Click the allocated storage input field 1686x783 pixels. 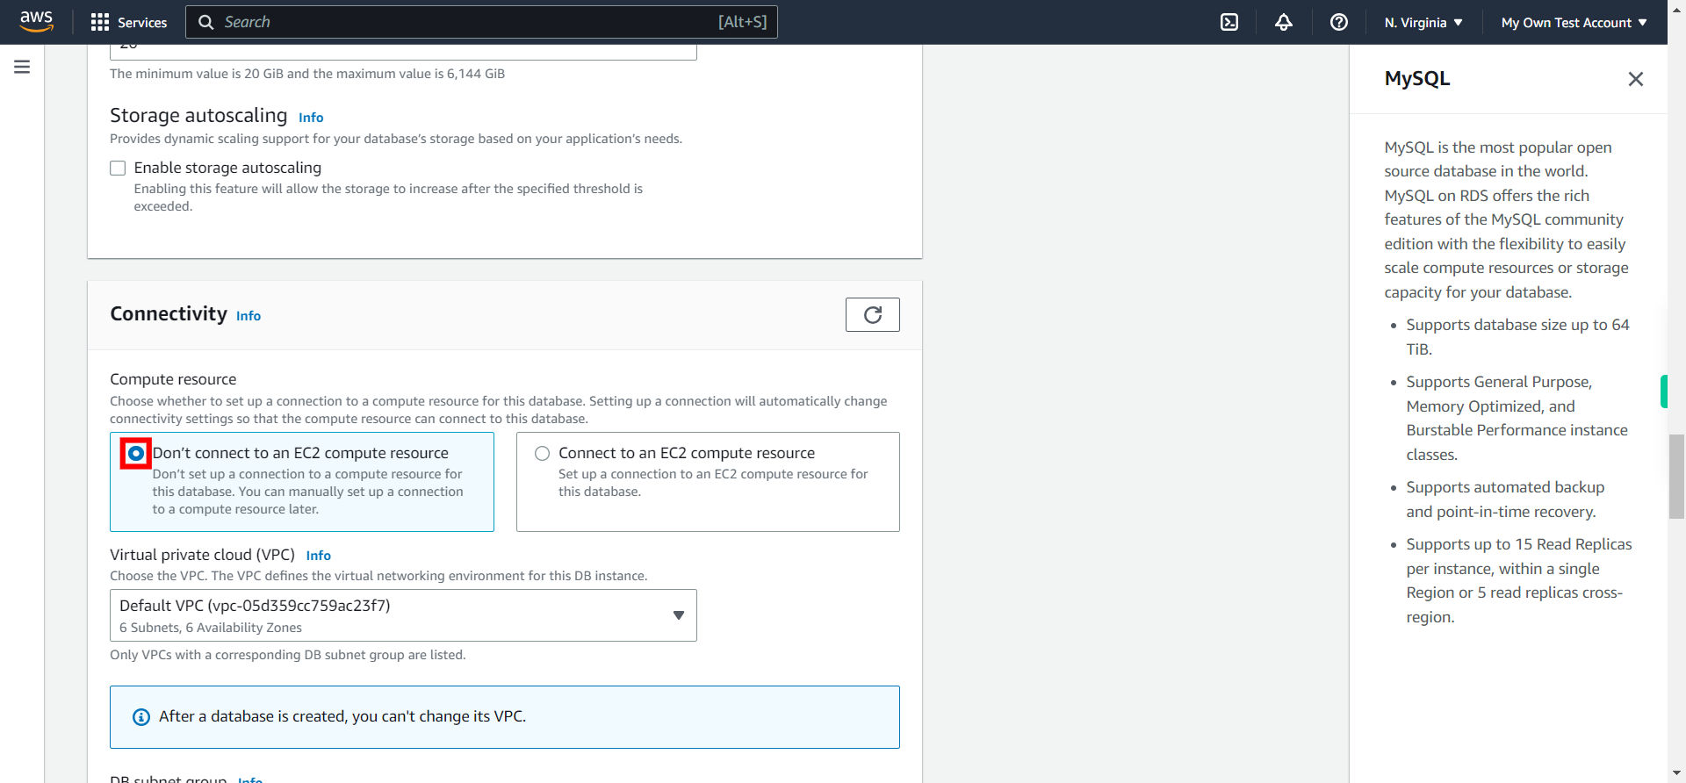(403, 52)
